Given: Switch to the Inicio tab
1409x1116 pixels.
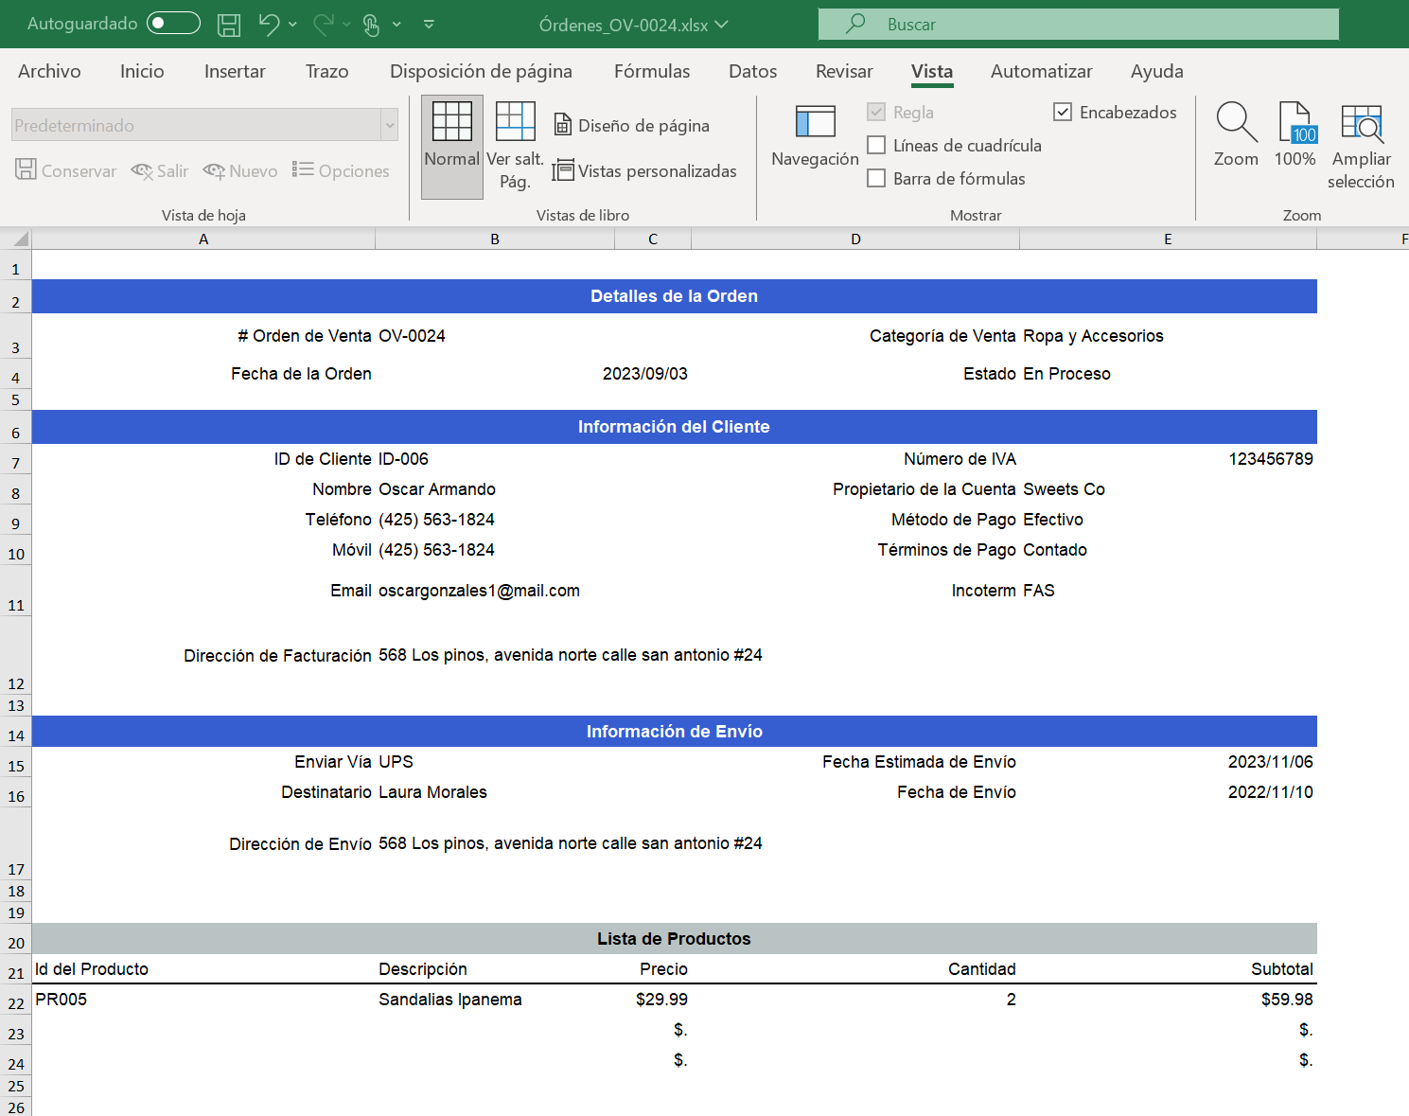Looking at the screenshot, I should (x=142, y=71).
